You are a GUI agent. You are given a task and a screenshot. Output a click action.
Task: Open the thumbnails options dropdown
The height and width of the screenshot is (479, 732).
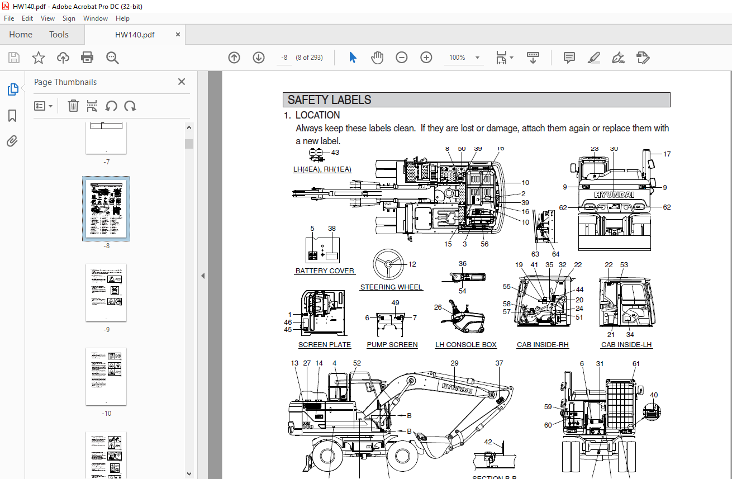point(44,106)
